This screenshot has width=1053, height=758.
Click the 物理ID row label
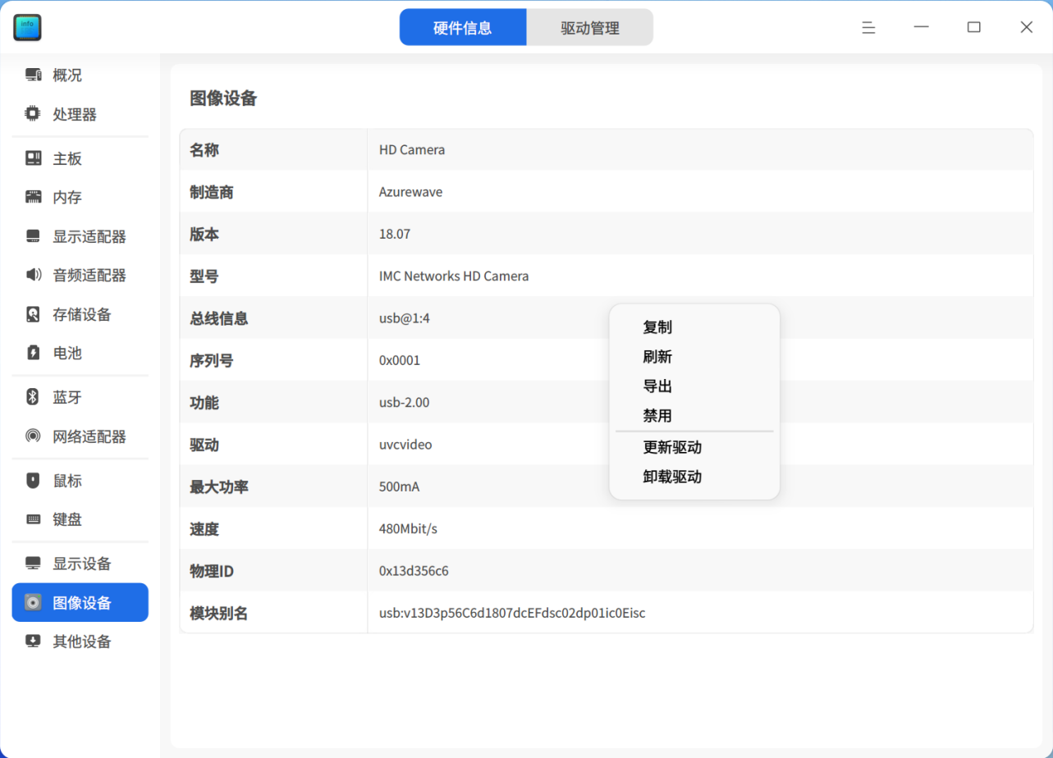(212, 571)
